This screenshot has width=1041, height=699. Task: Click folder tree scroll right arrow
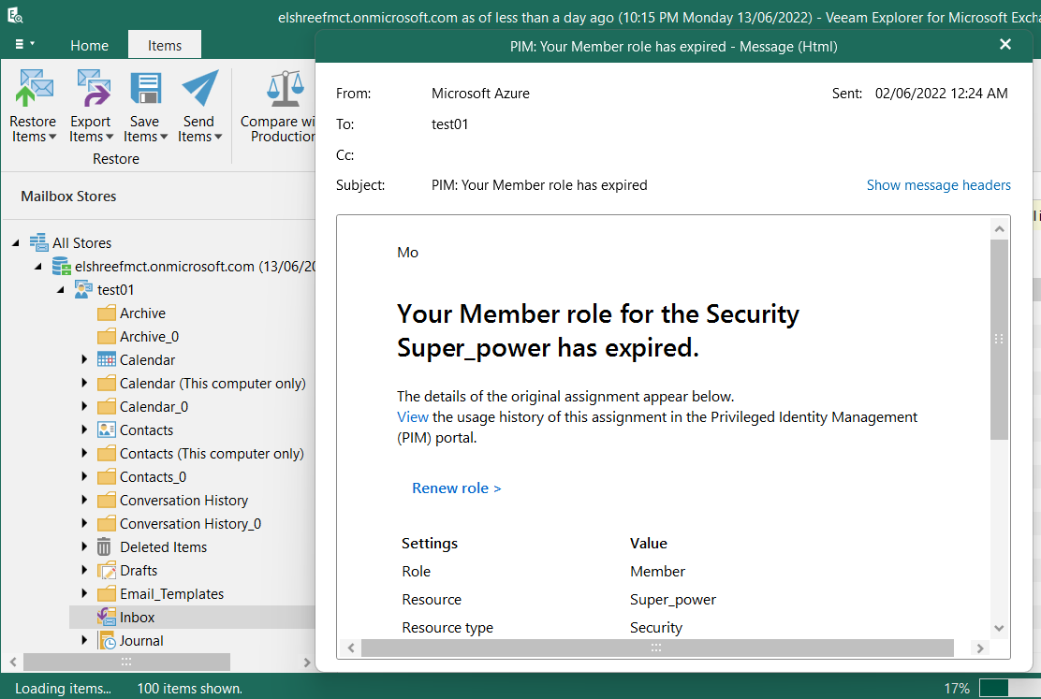pyautogui.click(x=307, y=662)
